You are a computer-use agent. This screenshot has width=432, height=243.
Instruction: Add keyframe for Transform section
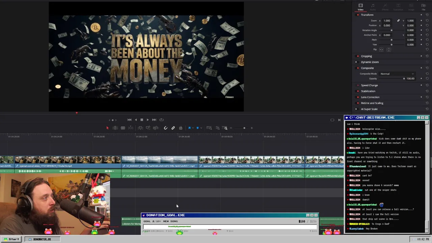click(421, 15)
